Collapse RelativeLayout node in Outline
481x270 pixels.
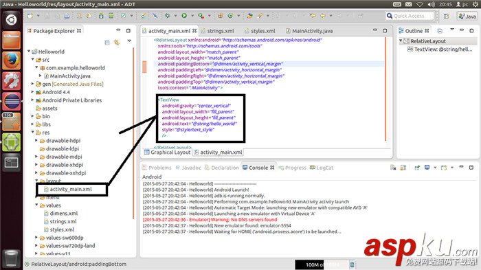tap(401, 41)
